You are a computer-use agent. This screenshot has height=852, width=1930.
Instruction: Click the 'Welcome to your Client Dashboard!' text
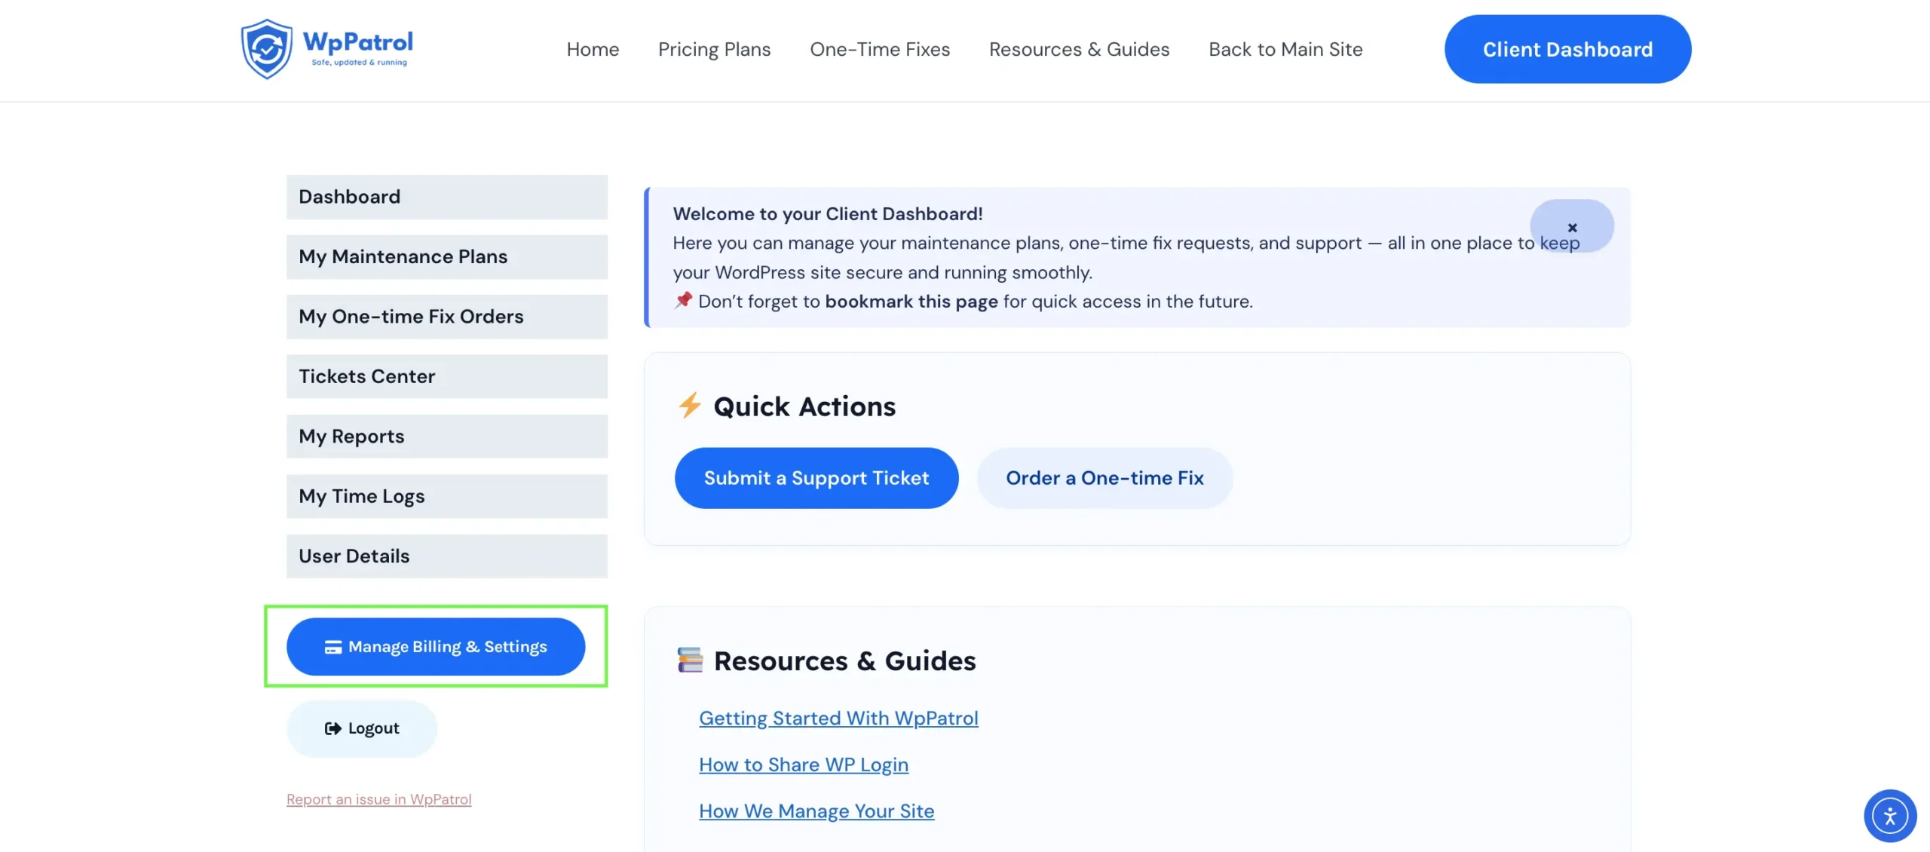[x=828, y=214]
